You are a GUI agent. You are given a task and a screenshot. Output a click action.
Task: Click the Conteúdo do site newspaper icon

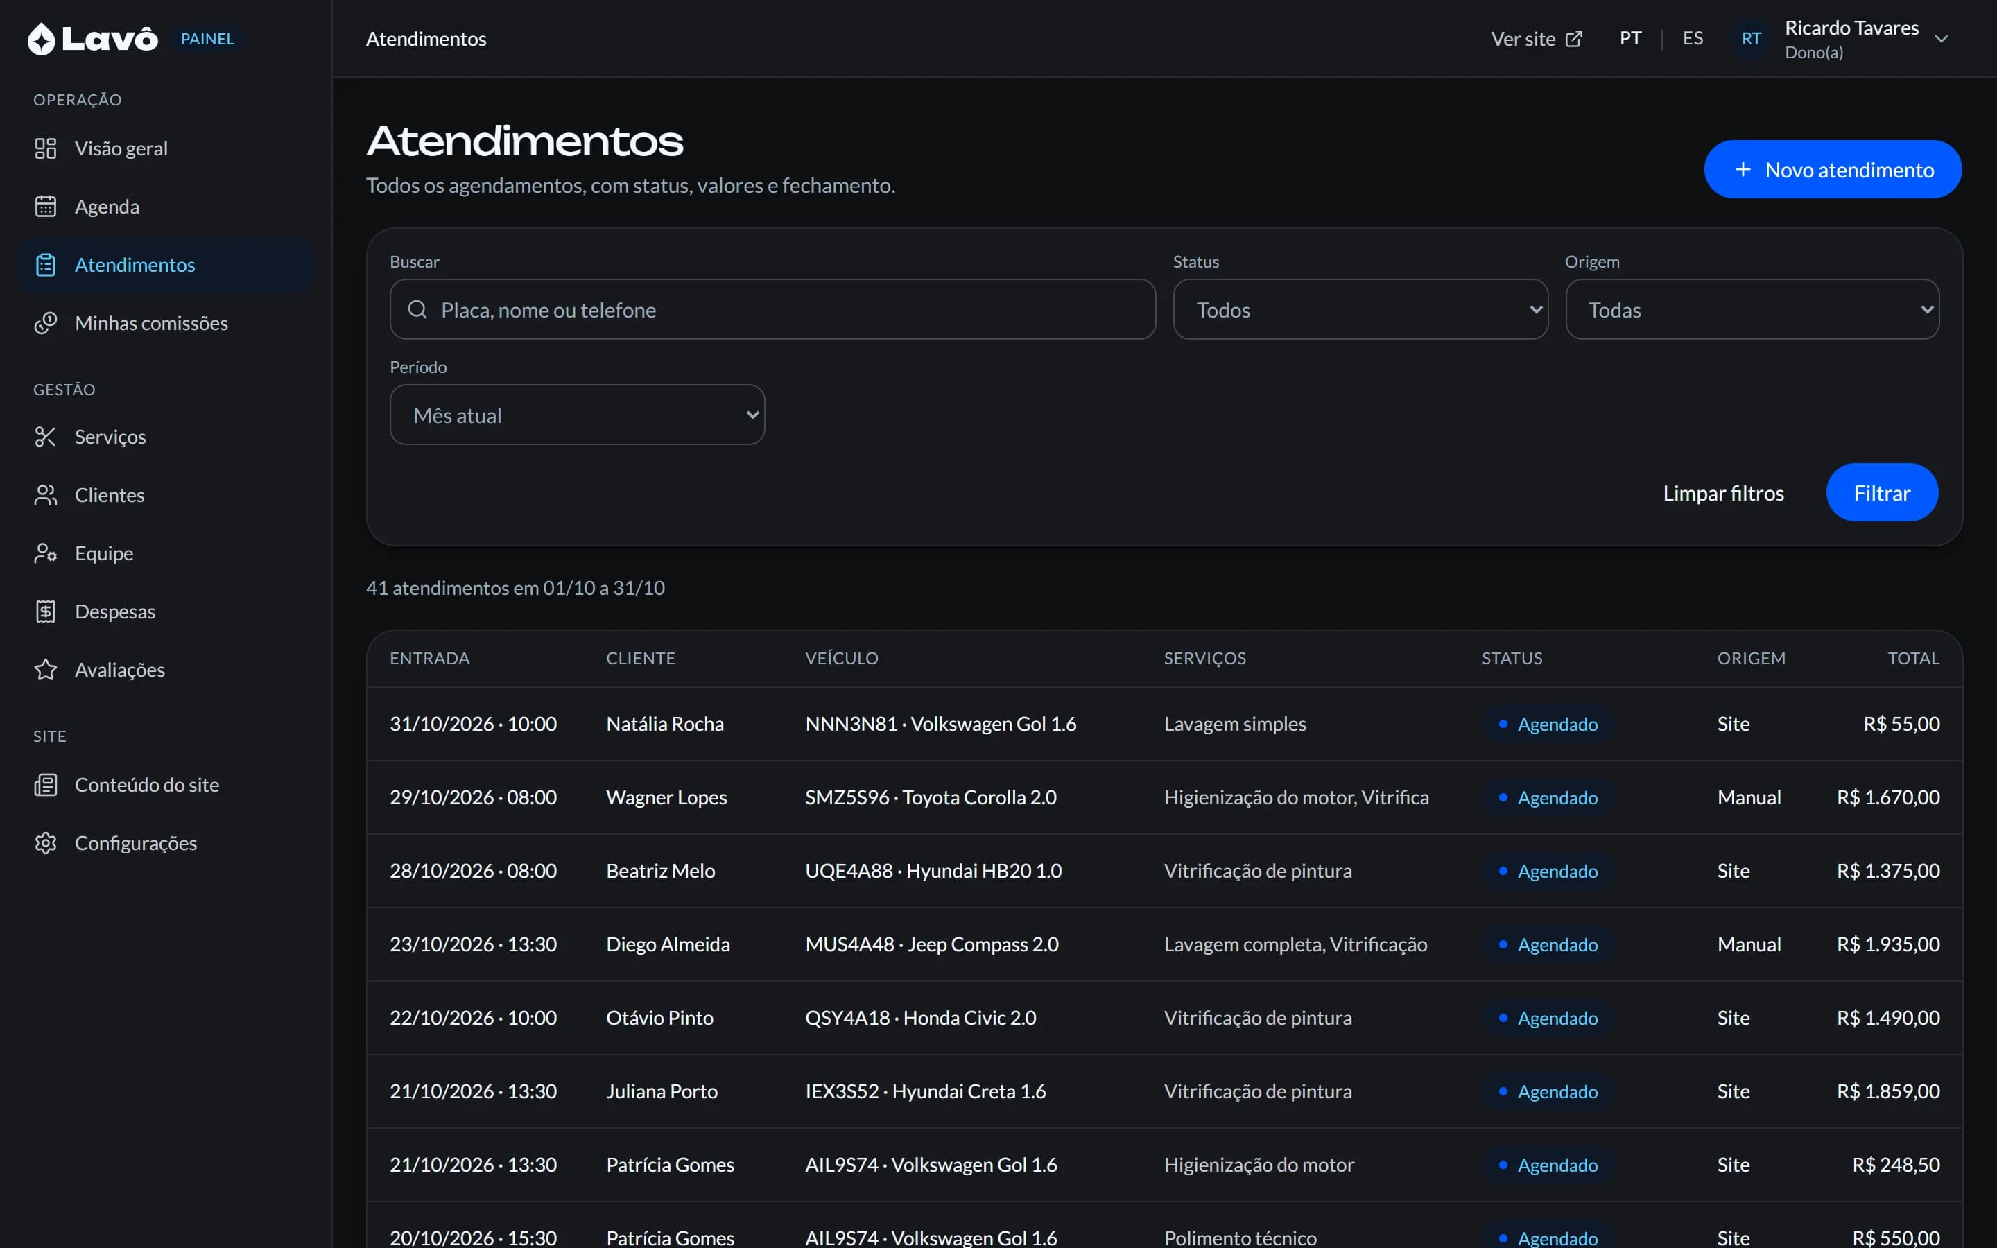click(45, 785)
